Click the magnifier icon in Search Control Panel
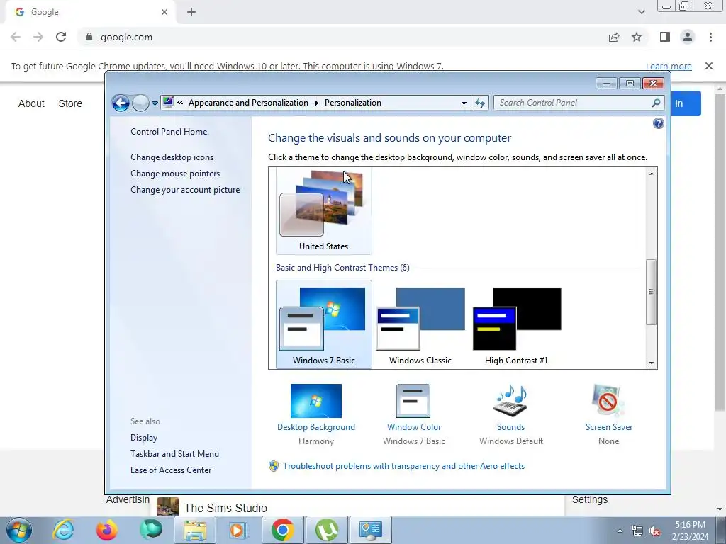 click(656, 103)
